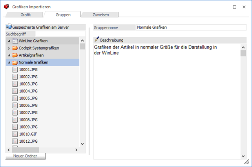Screen dimensions: 252x167
Task: Click the Gruppenname text field
Action: 191,27
